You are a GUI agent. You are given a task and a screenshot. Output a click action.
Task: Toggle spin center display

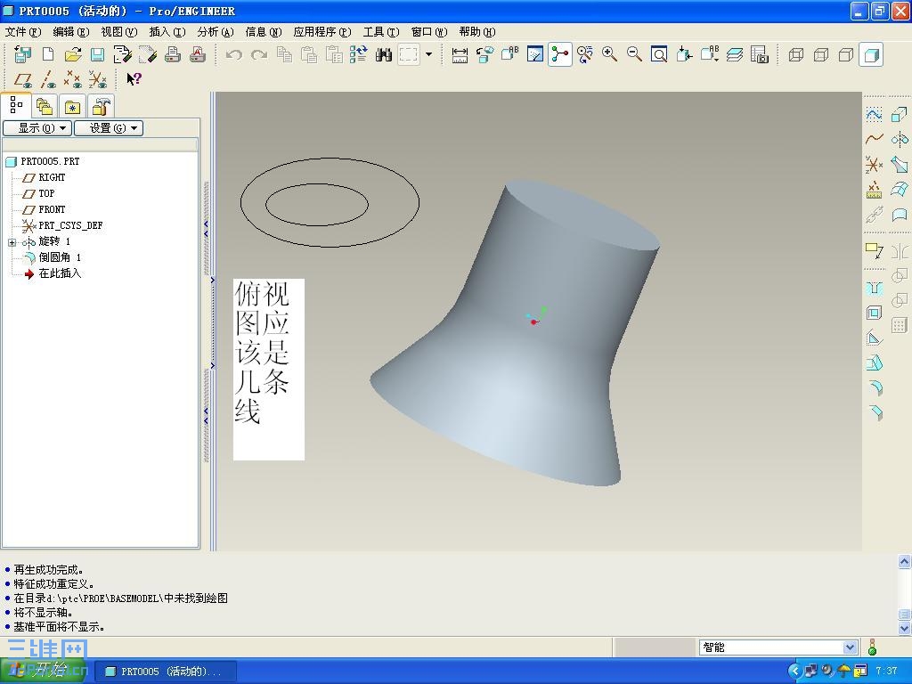pyautogui.click(x=559, y=54)
